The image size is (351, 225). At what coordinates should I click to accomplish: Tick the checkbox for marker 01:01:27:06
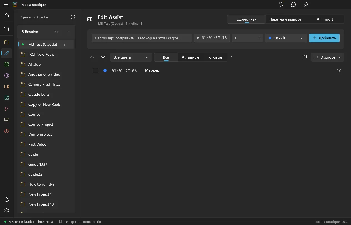(96, 70)
